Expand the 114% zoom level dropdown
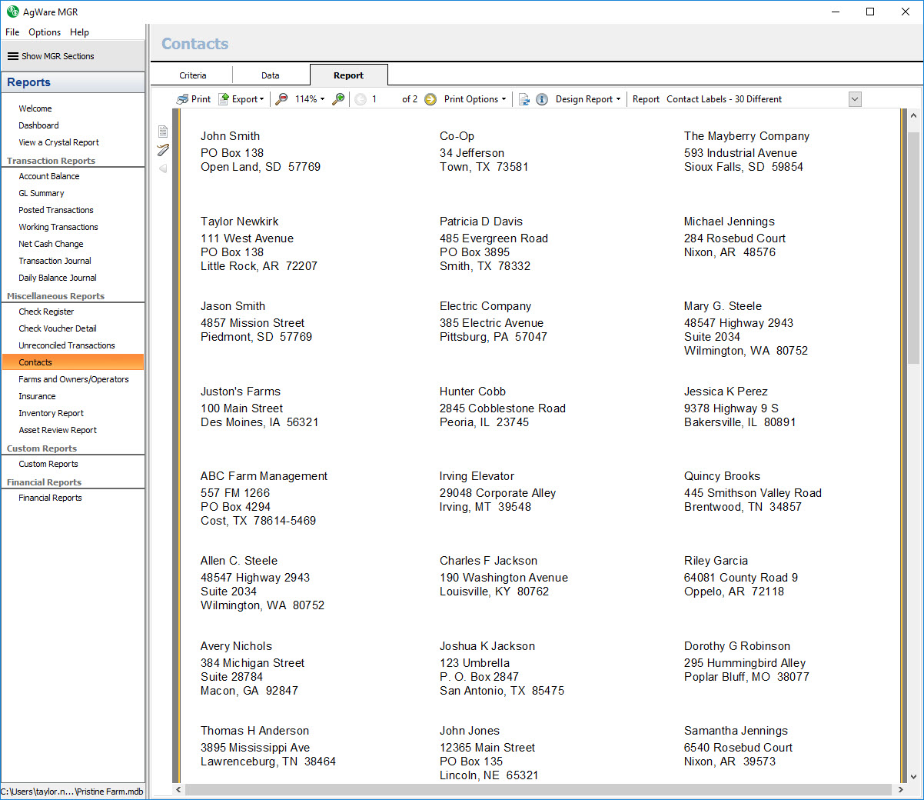 click(310, 99)
